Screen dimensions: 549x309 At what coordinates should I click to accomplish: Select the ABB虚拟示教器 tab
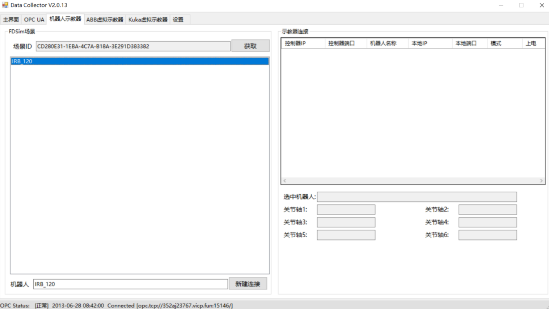click(105, 20)
